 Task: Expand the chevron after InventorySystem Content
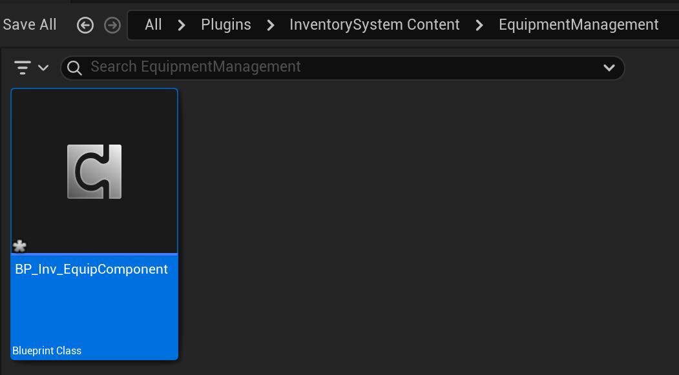[x=479, y=25]
